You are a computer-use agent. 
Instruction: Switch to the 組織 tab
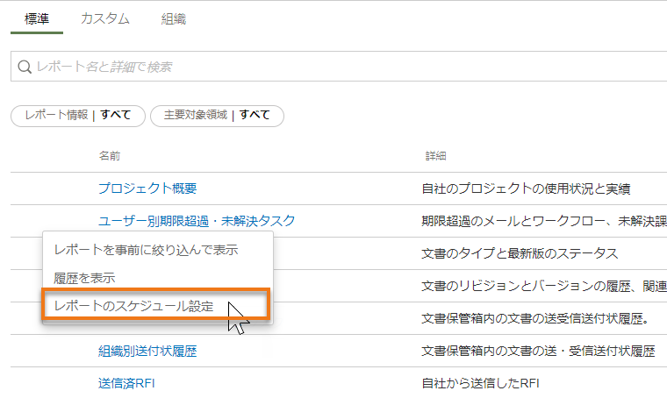click(x=174, y=19)
